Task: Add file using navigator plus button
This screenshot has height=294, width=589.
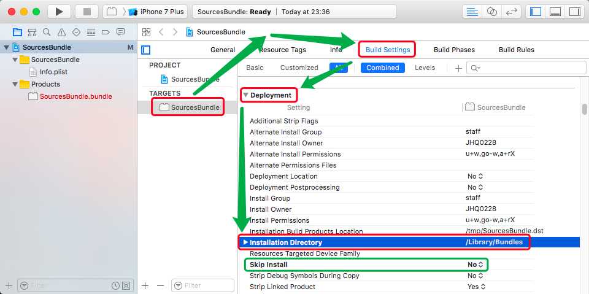Action: pos(9,286)
